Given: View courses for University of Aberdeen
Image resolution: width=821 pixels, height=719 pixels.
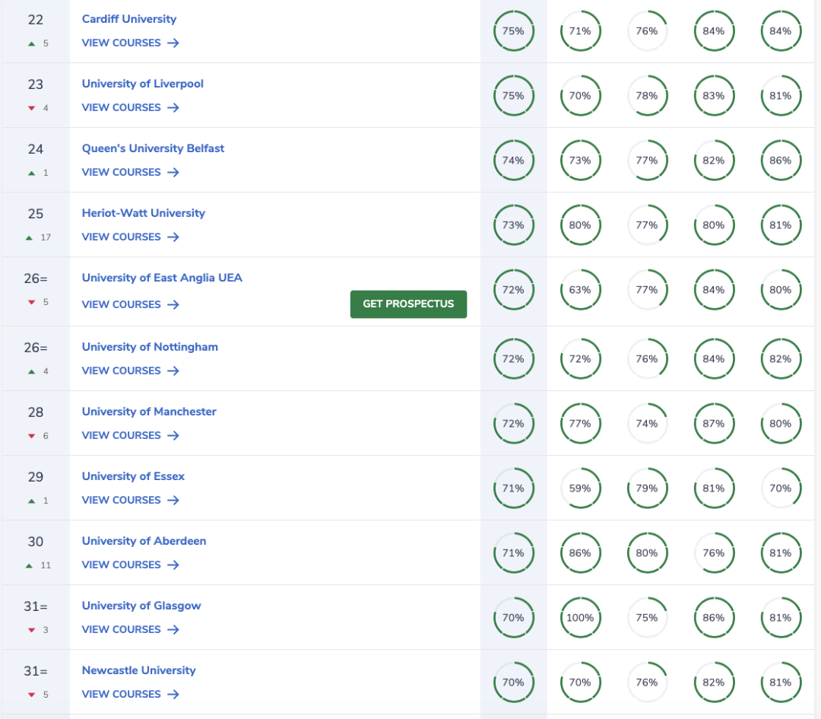Looking at the screenshot, I should coord(131,565).
